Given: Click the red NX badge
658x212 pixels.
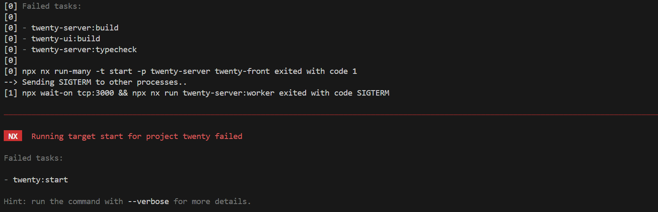Looking at the screenshot, I should point(13,136).
